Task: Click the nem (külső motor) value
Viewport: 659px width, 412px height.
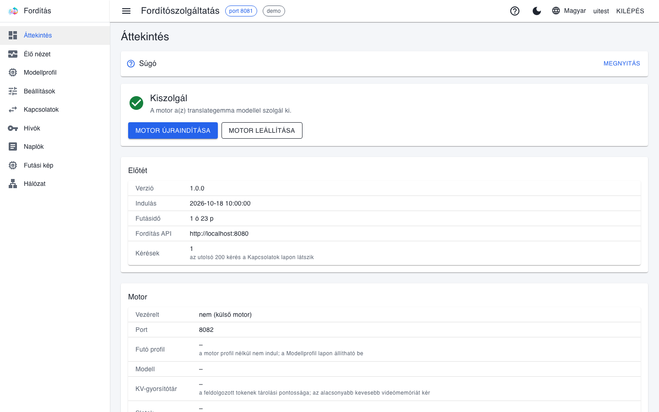Action: (225, 314)
